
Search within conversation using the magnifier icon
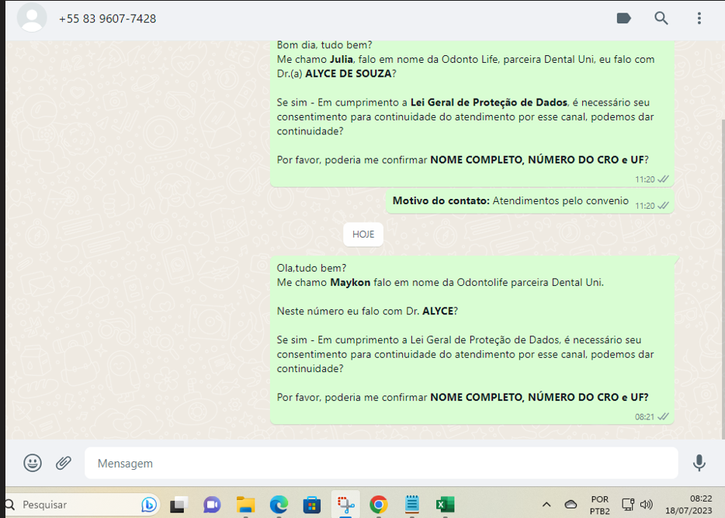[661, 19]
